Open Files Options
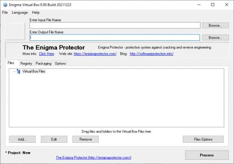Screen dimensions: 234x164 (x=203, y=139)
